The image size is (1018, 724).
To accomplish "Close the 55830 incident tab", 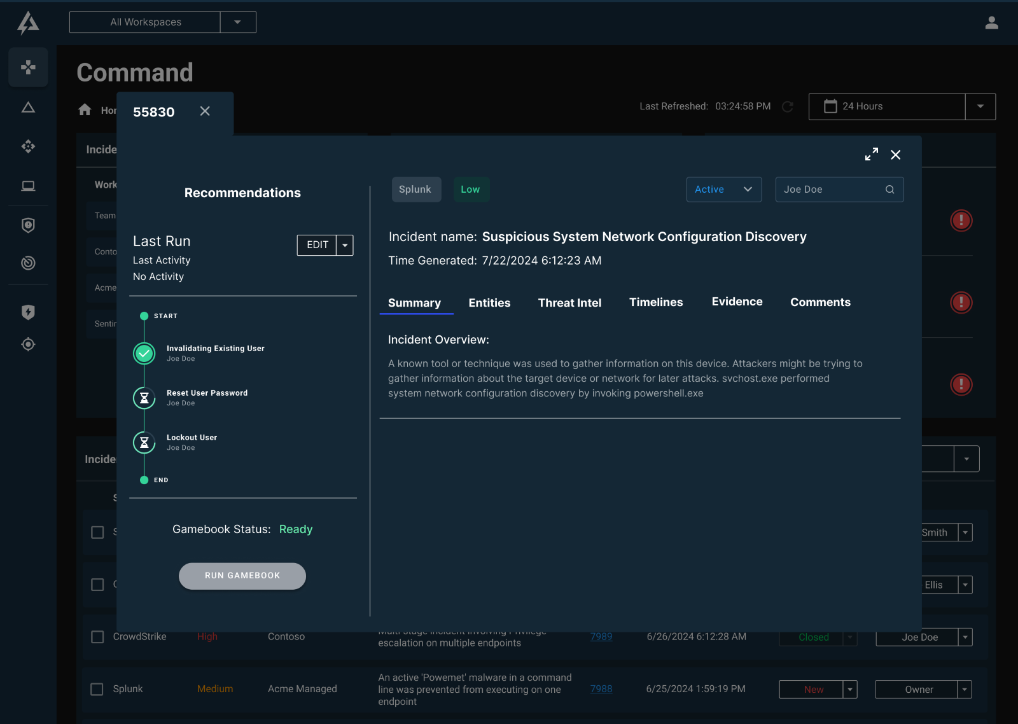I will (205, 111).
